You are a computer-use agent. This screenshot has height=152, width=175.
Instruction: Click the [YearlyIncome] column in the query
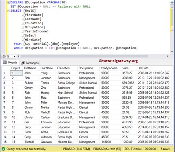coord(36,31)
